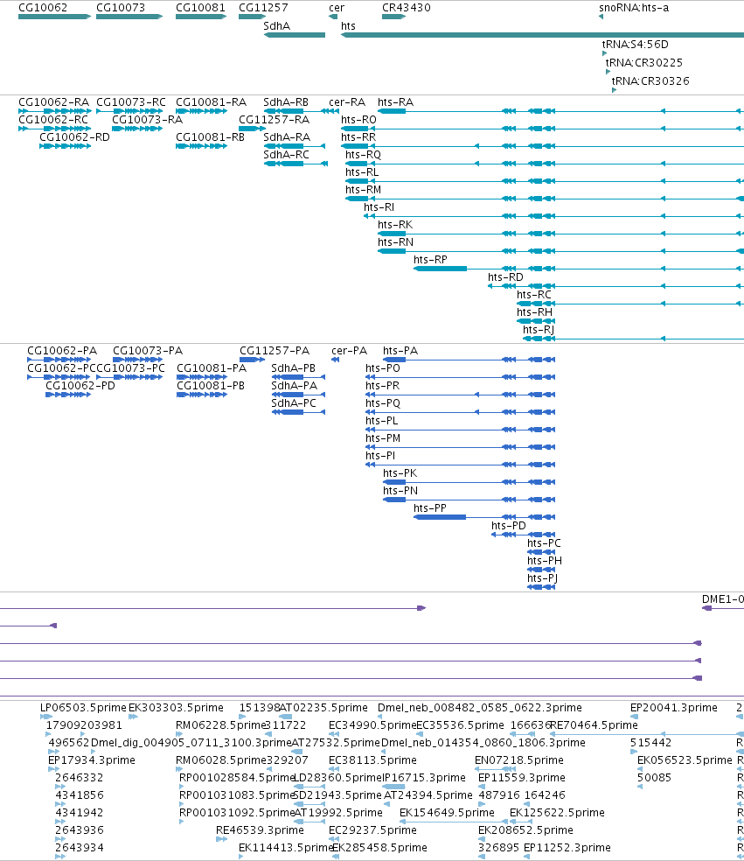Click the CG10062-RD transcript label
Screen dimensions: 744x861
tap(74, 136)
